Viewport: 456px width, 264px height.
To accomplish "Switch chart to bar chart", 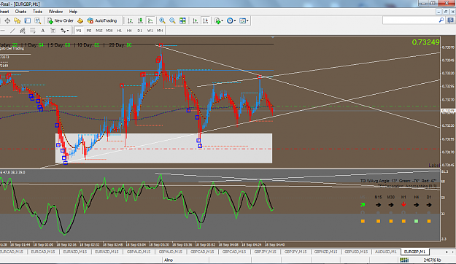I will [x=130, y=20].
